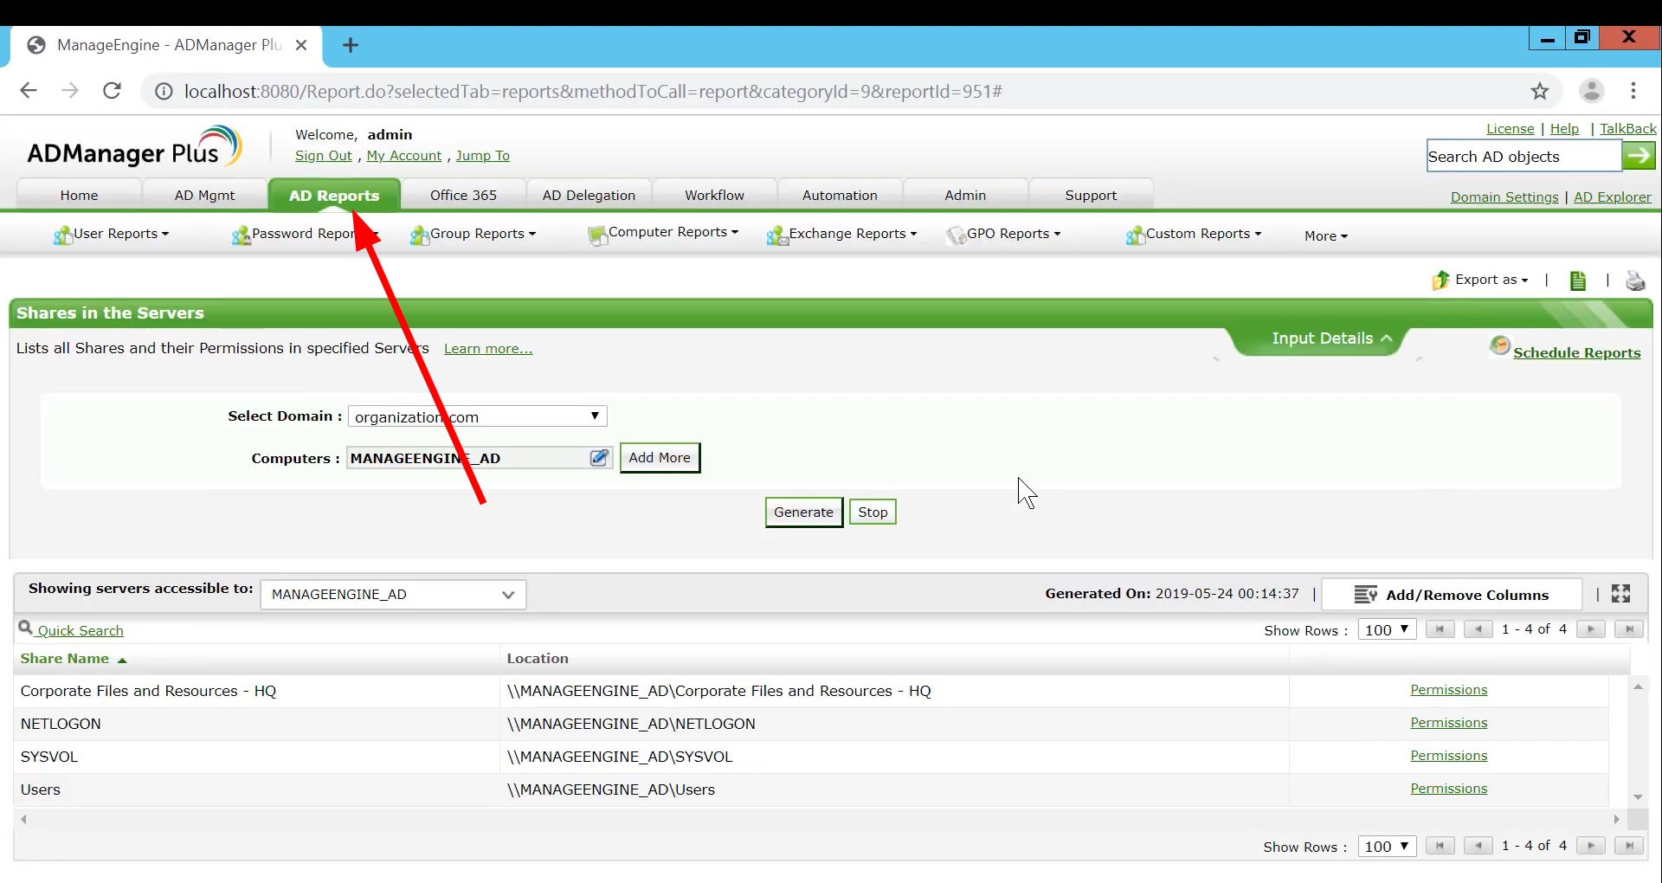Click the Generate button
The width and height of the screenshot is (1662, 883).
coord(802,511)
